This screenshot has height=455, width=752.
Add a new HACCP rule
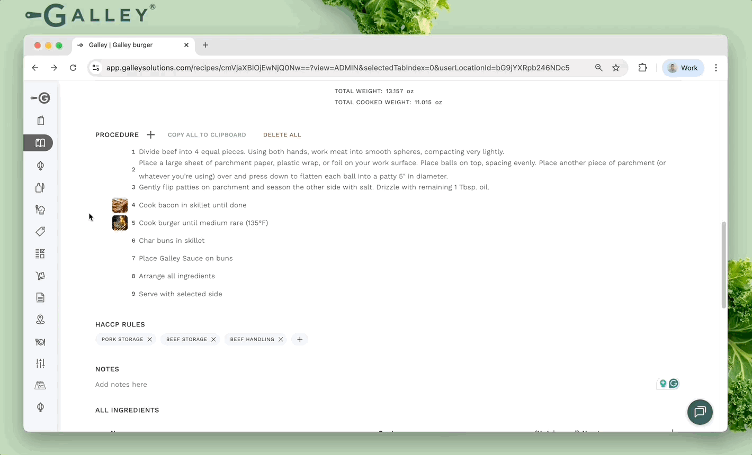point(300,340)
